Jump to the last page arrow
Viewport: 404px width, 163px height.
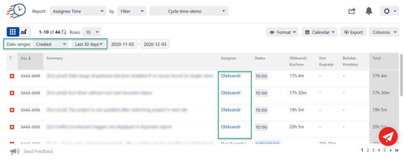[397, 150]
